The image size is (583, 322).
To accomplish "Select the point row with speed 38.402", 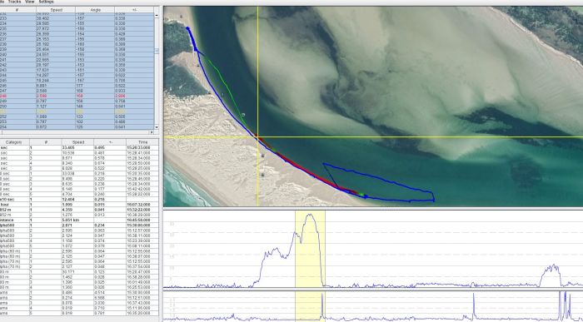I will (x=77, y=17).
